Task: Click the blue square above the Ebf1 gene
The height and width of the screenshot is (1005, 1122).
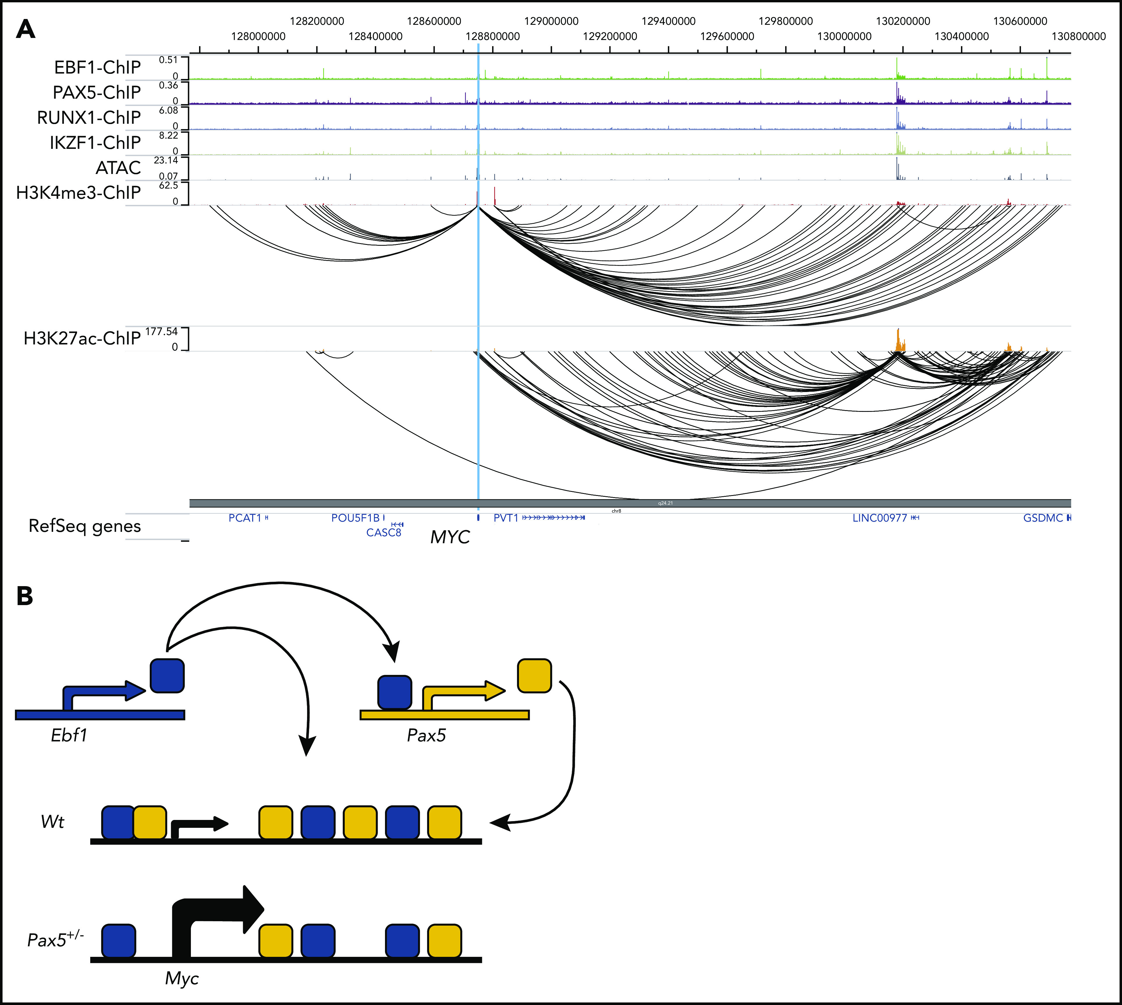Action: click(167, 675)
